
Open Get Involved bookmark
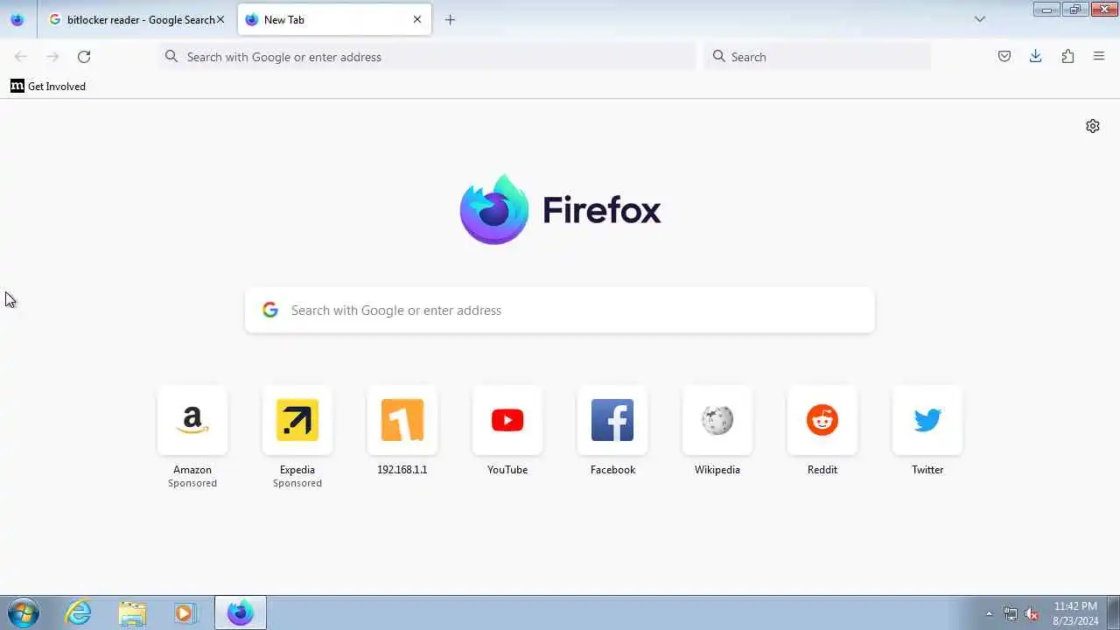pyautogui.click(x=48, y=86)
